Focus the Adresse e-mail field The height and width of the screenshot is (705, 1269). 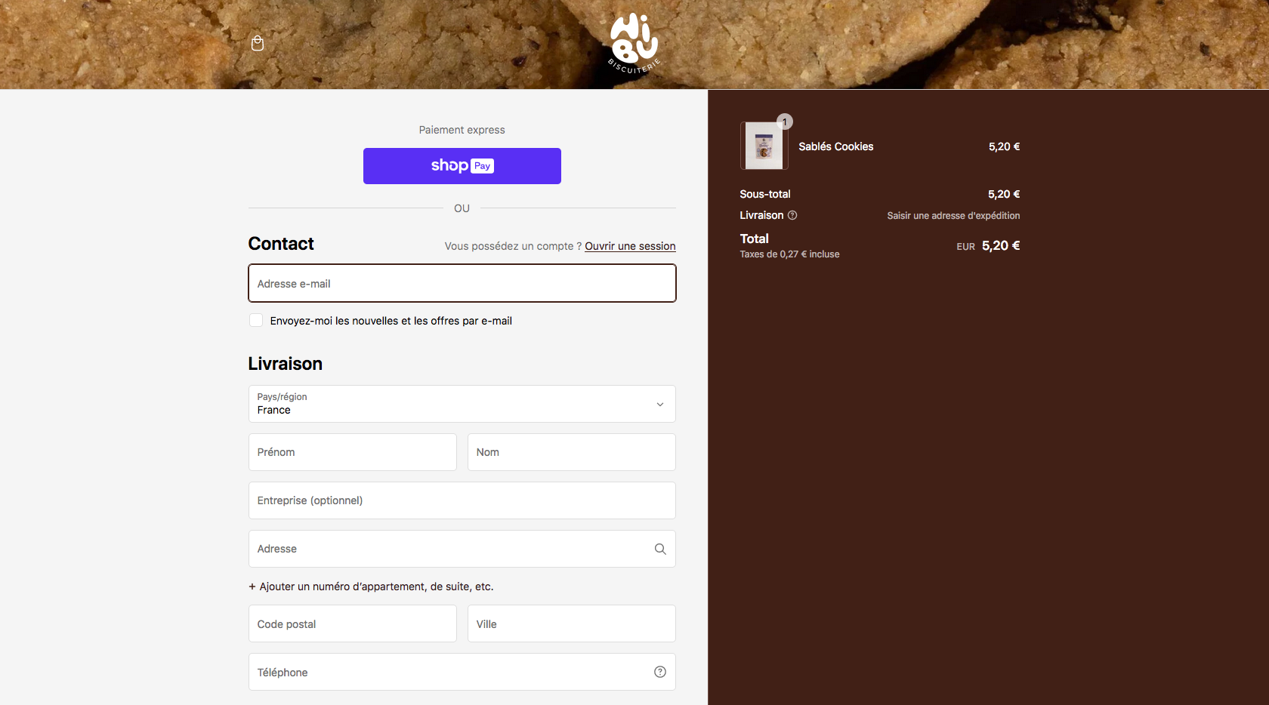click(462, 283)
